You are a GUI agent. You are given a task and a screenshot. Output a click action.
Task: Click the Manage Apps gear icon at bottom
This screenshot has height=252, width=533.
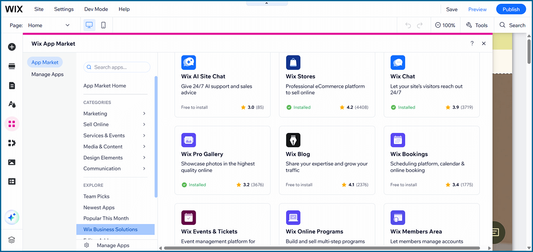coord(87,245)
